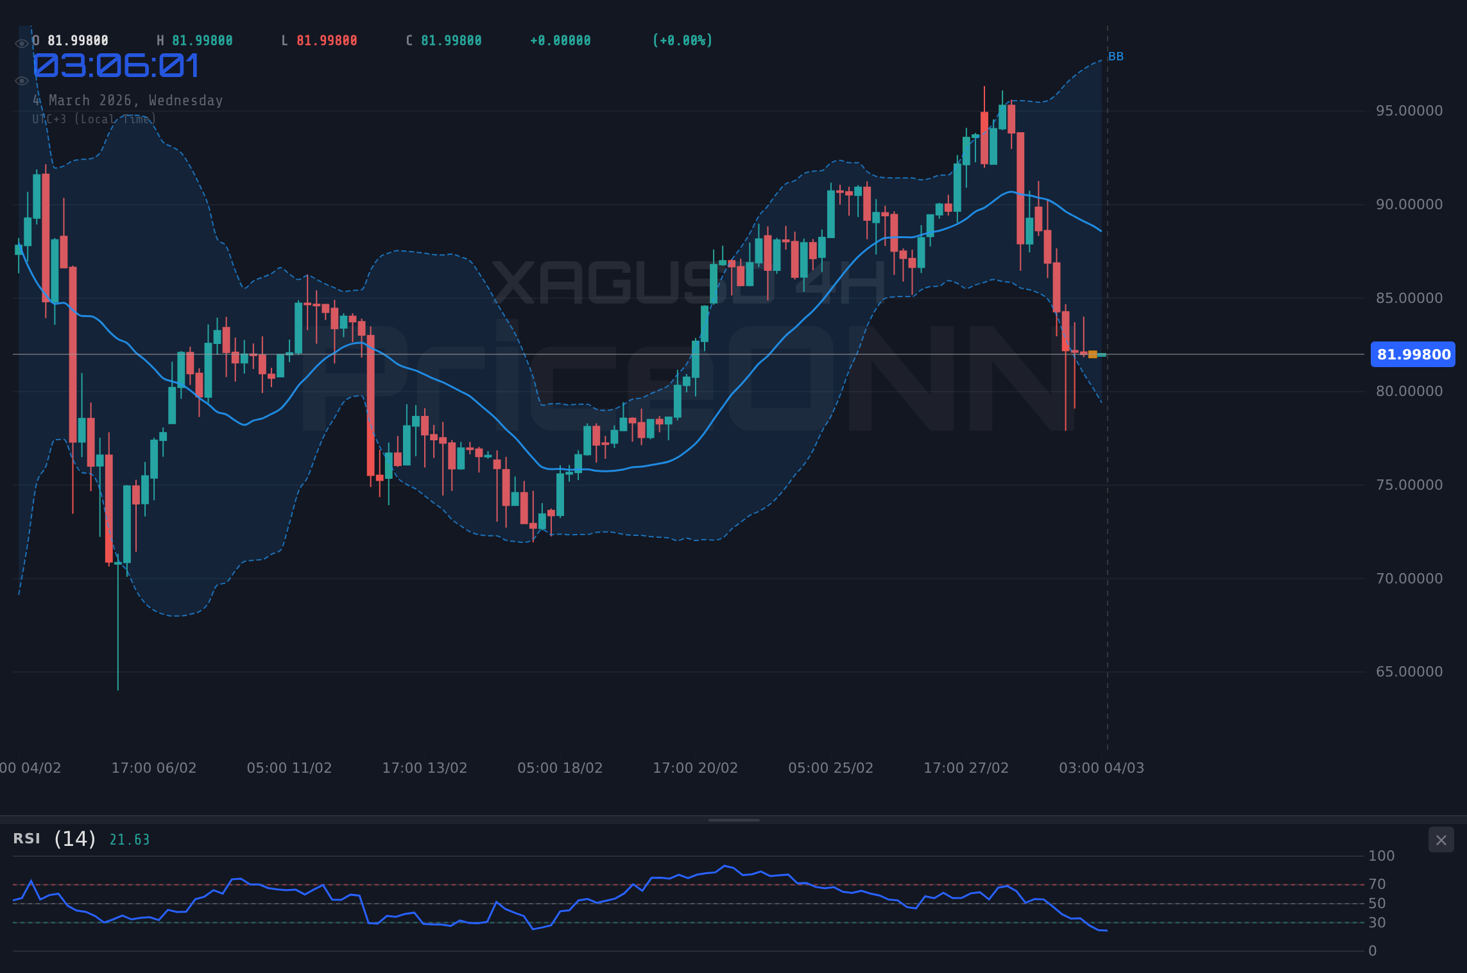Toggle visibility of the countdown timer row
1467x973 pixels.
[x=21, y=81]
